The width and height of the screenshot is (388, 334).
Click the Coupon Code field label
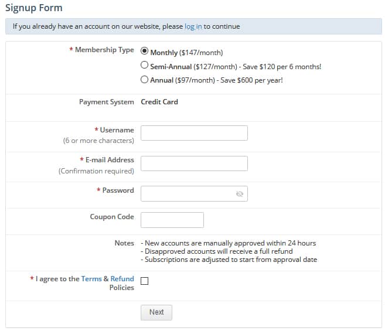(111, 217)
